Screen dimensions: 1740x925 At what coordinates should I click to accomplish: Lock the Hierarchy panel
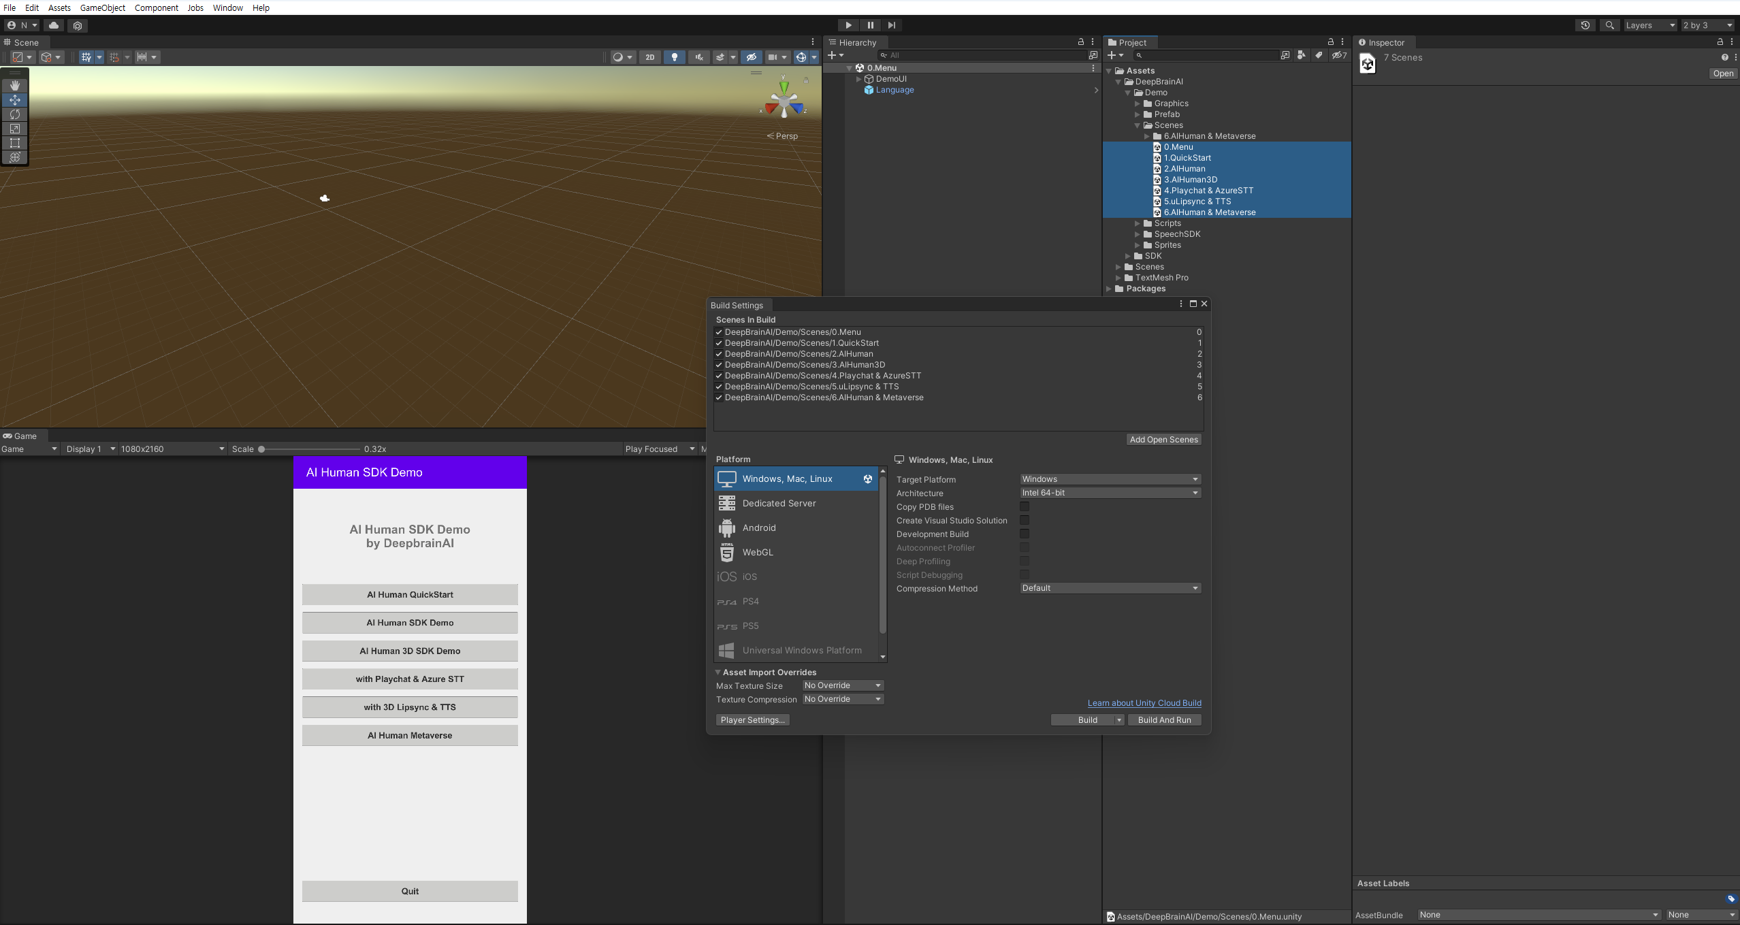tap(1080, 42)
